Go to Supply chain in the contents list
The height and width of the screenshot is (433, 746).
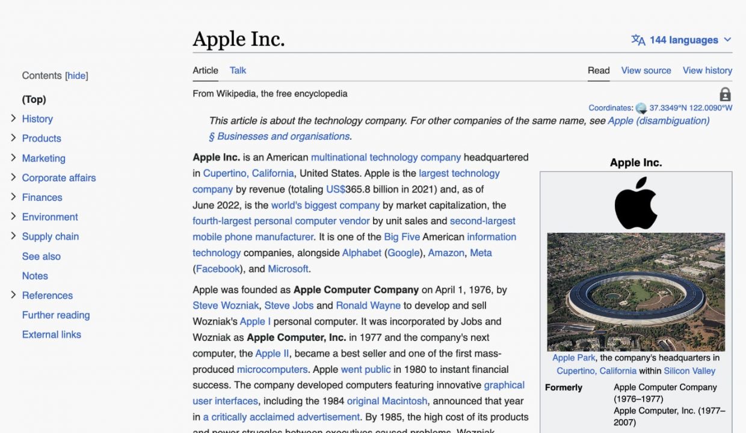point(51,236)
